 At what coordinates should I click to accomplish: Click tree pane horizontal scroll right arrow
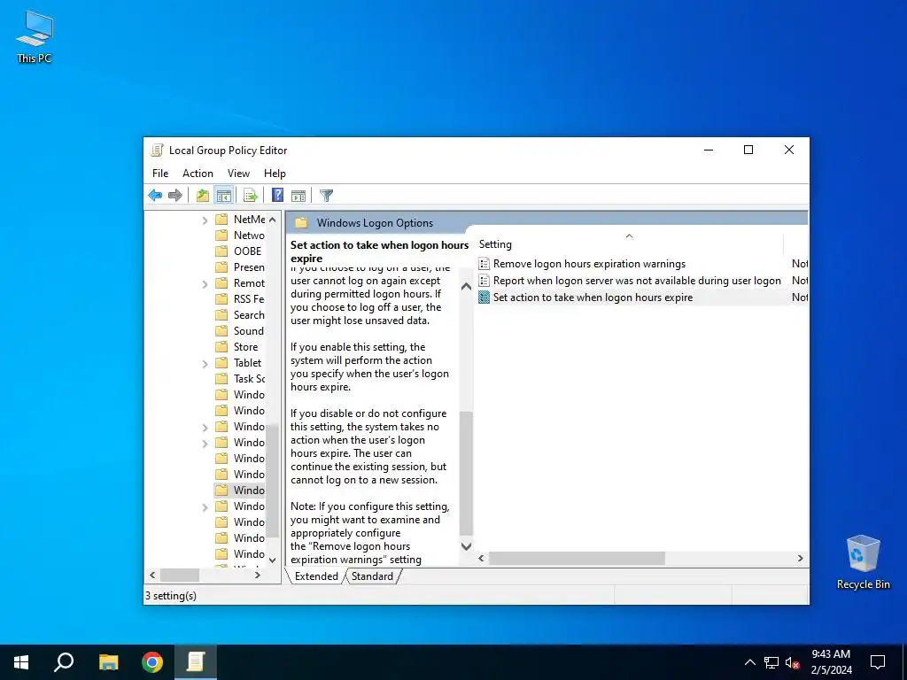tap(258, 576)
